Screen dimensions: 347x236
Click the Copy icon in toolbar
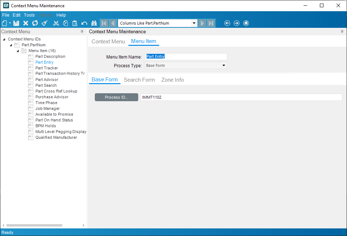[65, 23]
